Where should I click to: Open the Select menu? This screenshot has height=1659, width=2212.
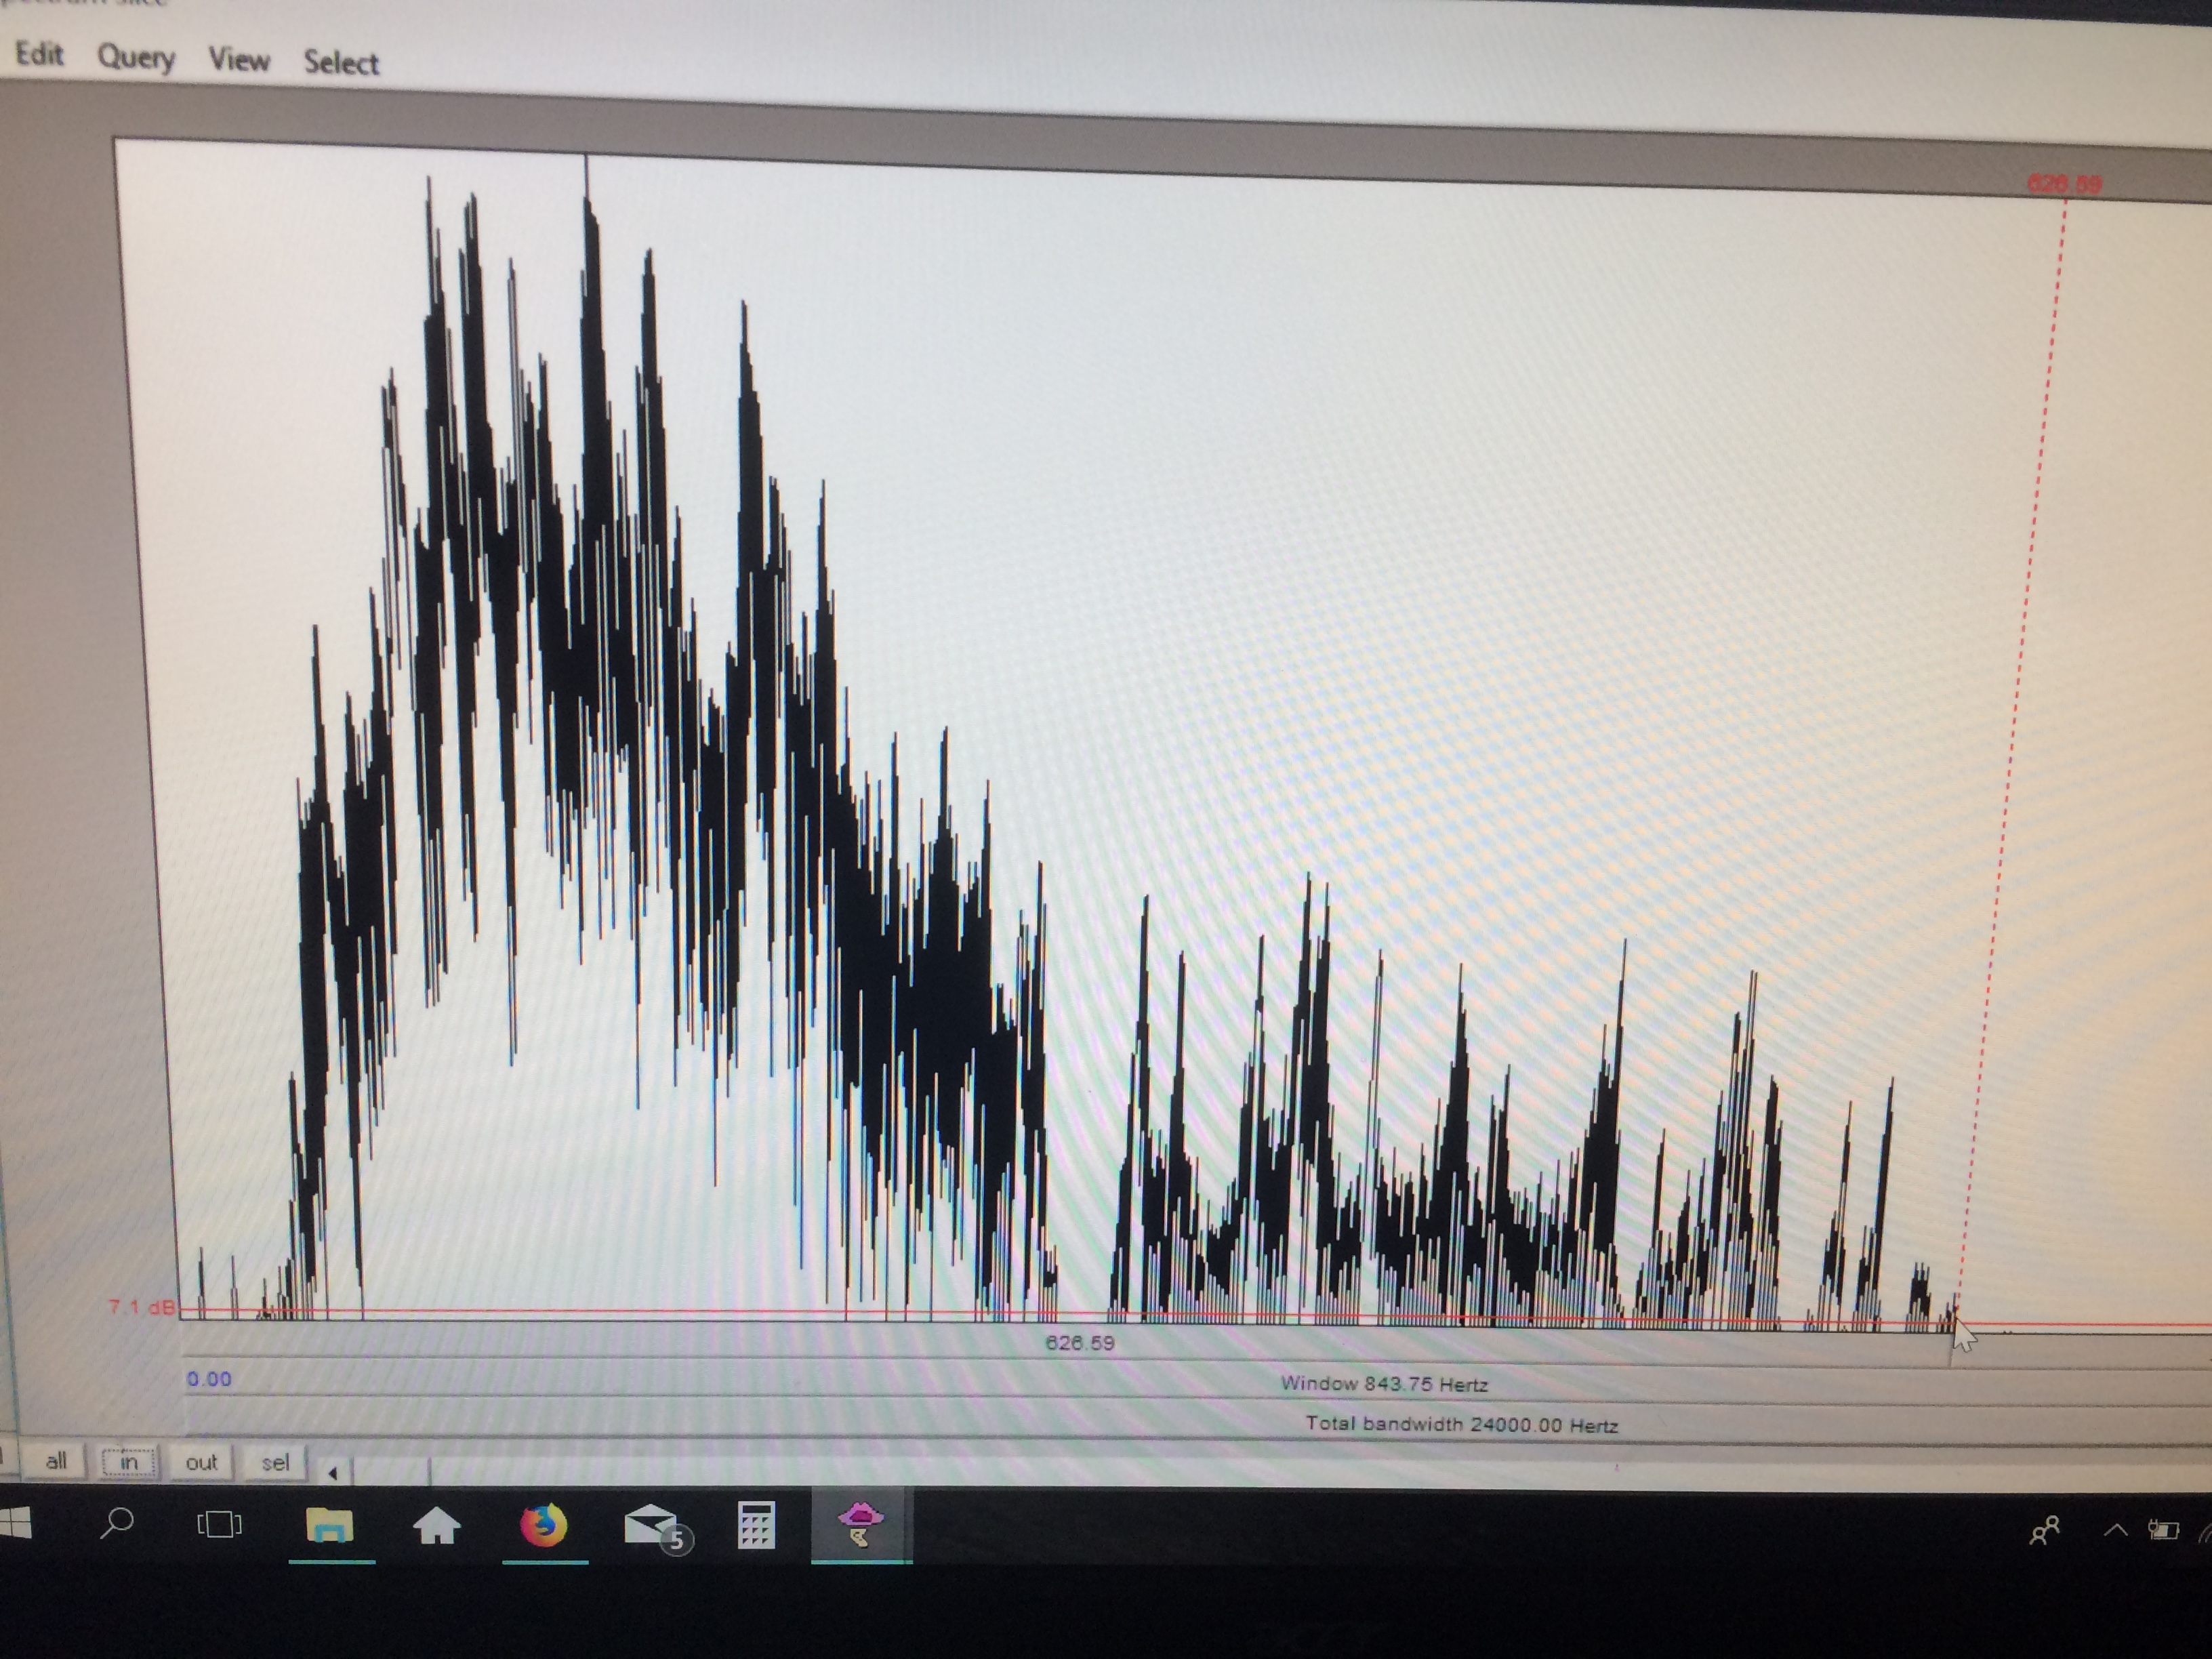pos(341,63)
